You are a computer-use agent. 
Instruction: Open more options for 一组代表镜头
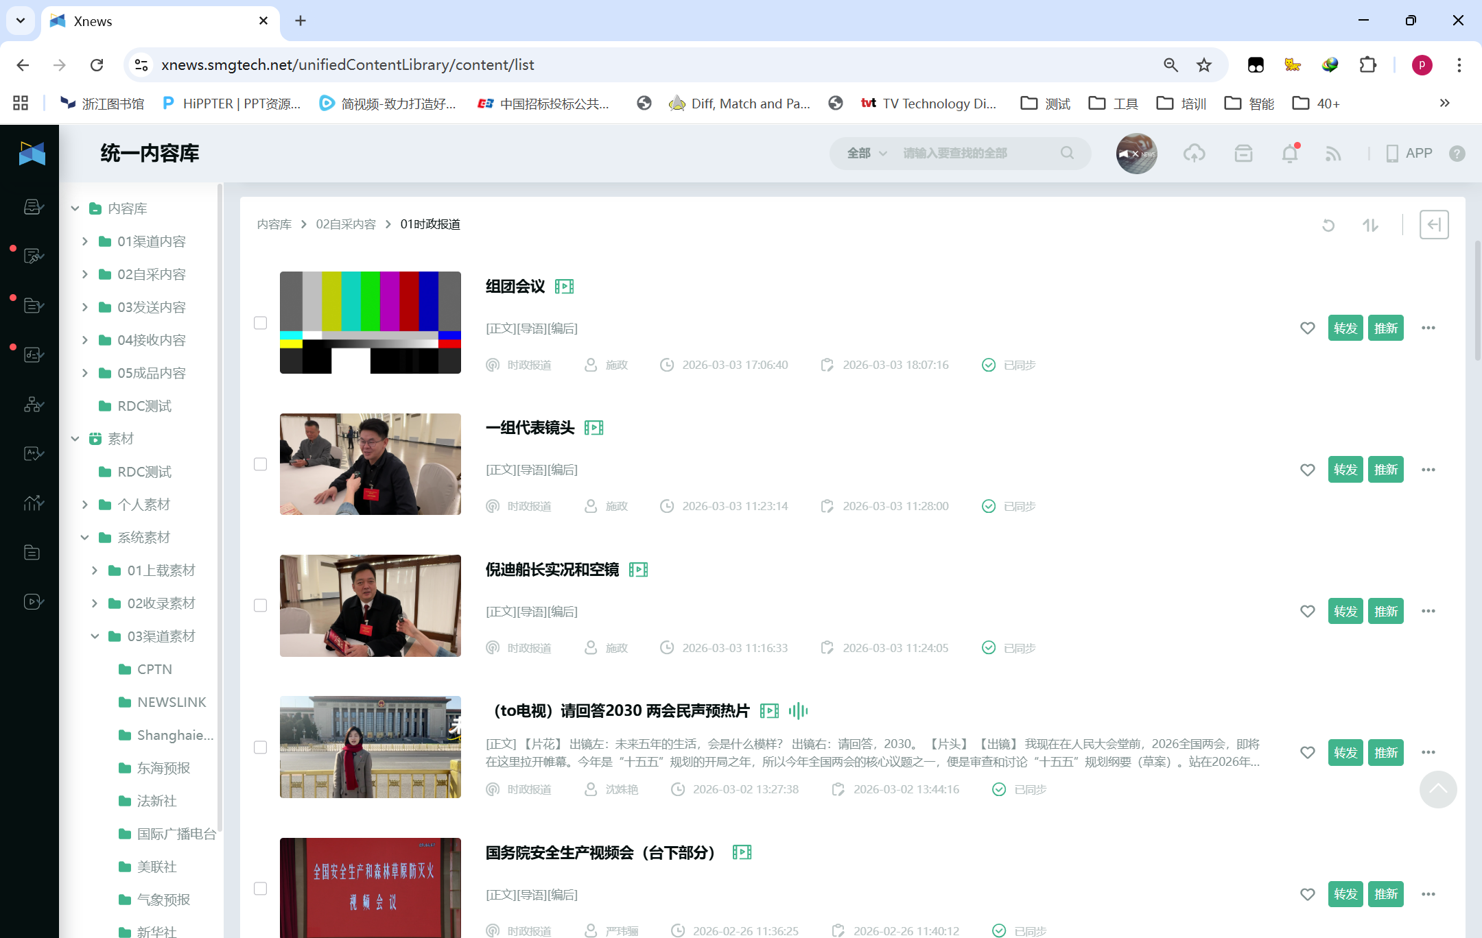(1428, 470)
